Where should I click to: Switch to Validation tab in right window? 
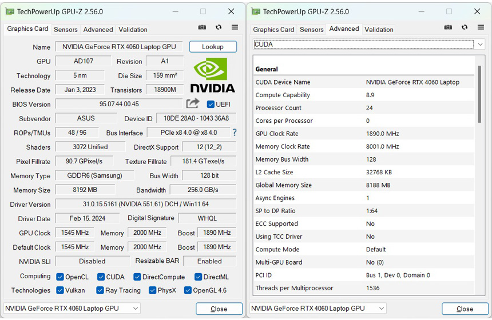pos(379,30)
